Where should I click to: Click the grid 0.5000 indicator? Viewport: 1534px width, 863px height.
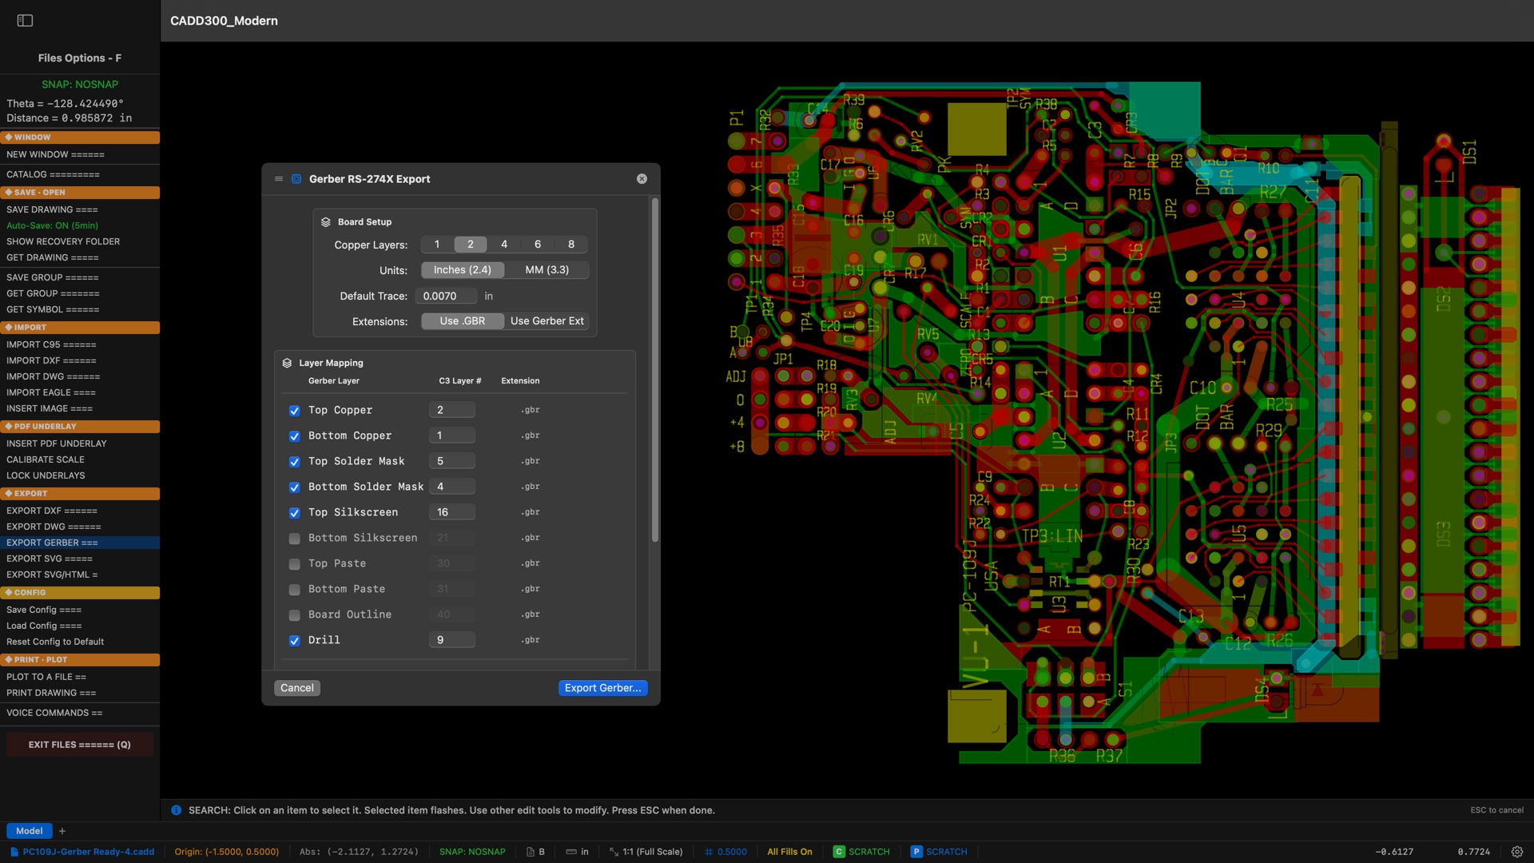[x=725, y=852]
